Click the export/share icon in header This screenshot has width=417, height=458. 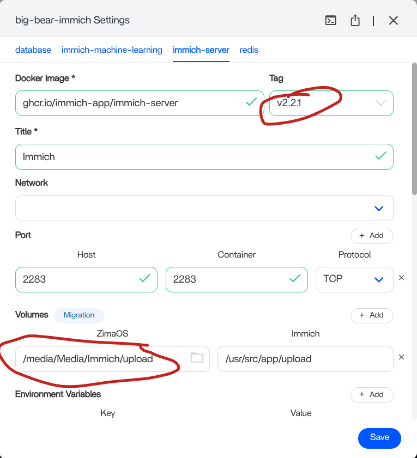coord(355,21)
